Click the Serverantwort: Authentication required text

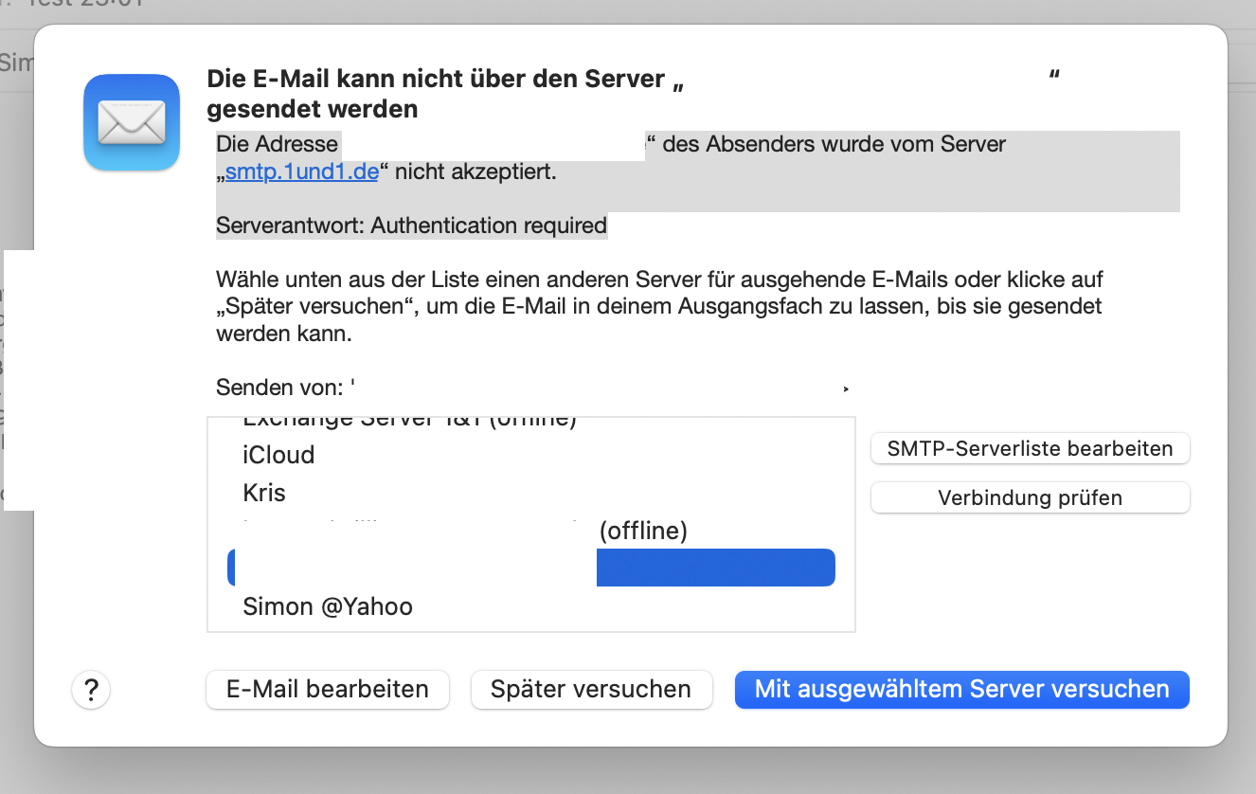point(411,226)
